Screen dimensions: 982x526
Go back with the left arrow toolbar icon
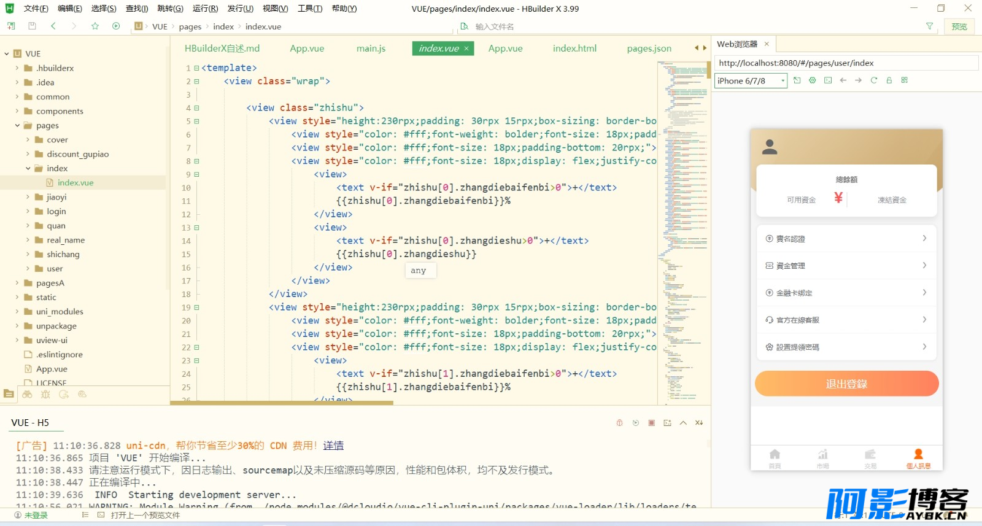pyautogui.click(x=53, y=26)
